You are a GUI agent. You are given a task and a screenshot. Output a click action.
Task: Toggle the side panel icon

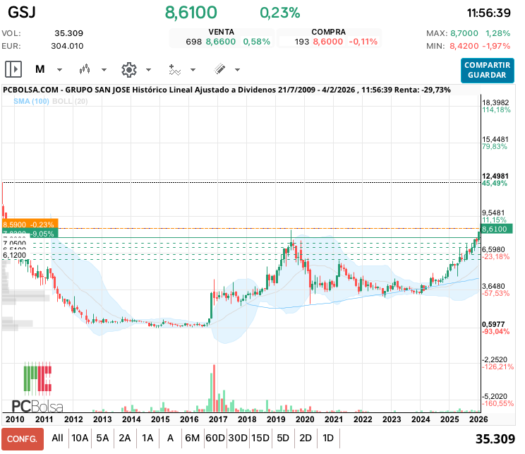click(13, 69)
